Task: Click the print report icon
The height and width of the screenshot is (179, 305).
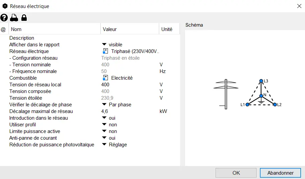Action: pyautogui.click(x=14, y=18)
